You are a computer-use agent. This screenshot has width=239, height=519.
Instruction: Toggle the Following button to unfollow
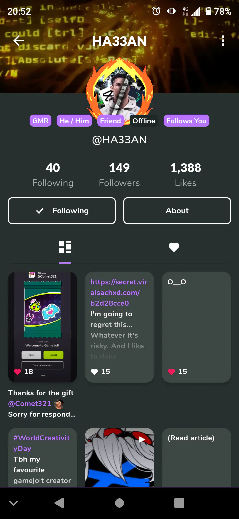(x=62, y=211)
